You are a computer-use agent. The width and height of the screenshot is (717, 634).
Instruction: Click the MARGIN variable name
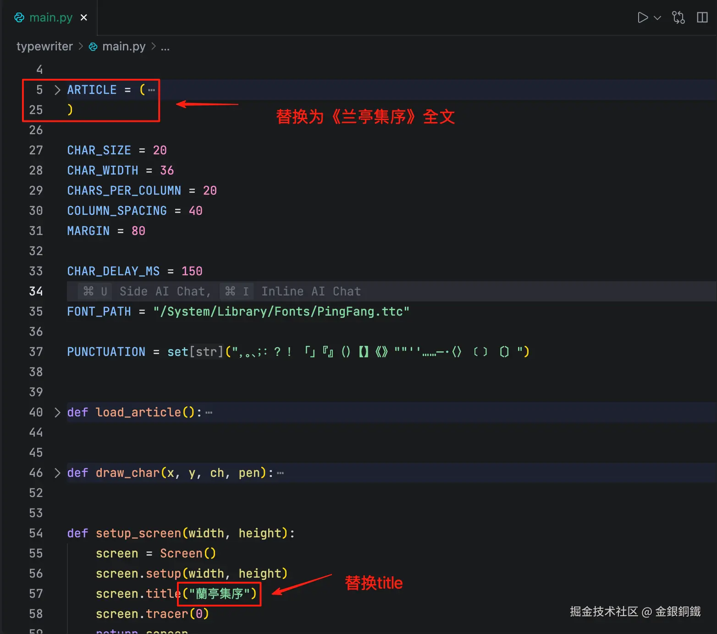click(88, 231)
